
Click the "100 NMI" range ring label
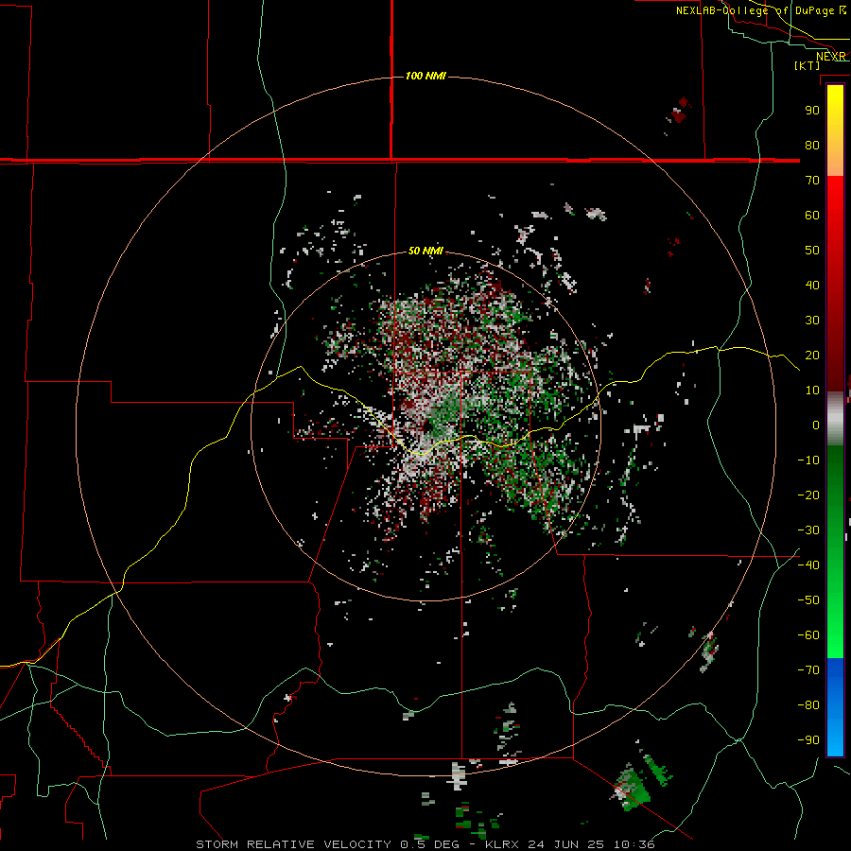(425, 76)
